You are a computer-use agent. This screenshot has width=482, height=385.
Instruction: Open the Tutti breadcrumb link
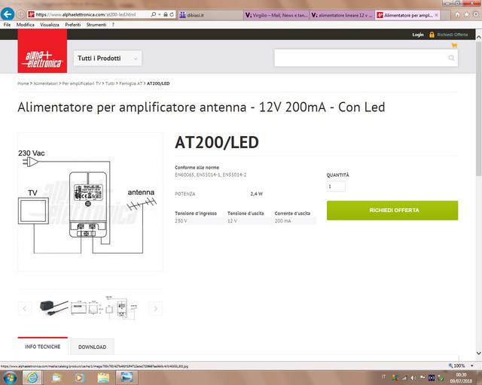pyautogui.click(x=110, y=83)
